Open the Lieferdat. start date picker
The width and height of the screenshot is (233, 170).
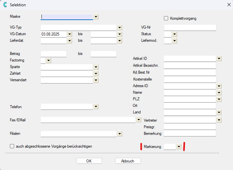tap(69, 41)
